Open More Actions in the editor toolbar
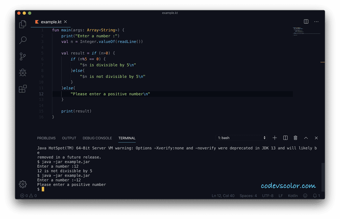The width and height of the screenshot is (340, 219). coord(316,21)
